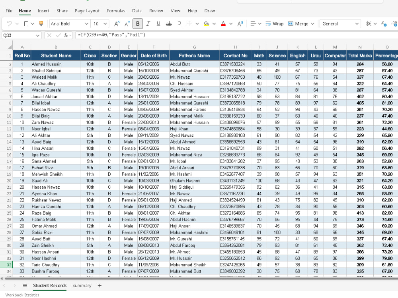398x298 pixels.
Task: Apply strikethrough formatting
Action: tap(169, 23)
